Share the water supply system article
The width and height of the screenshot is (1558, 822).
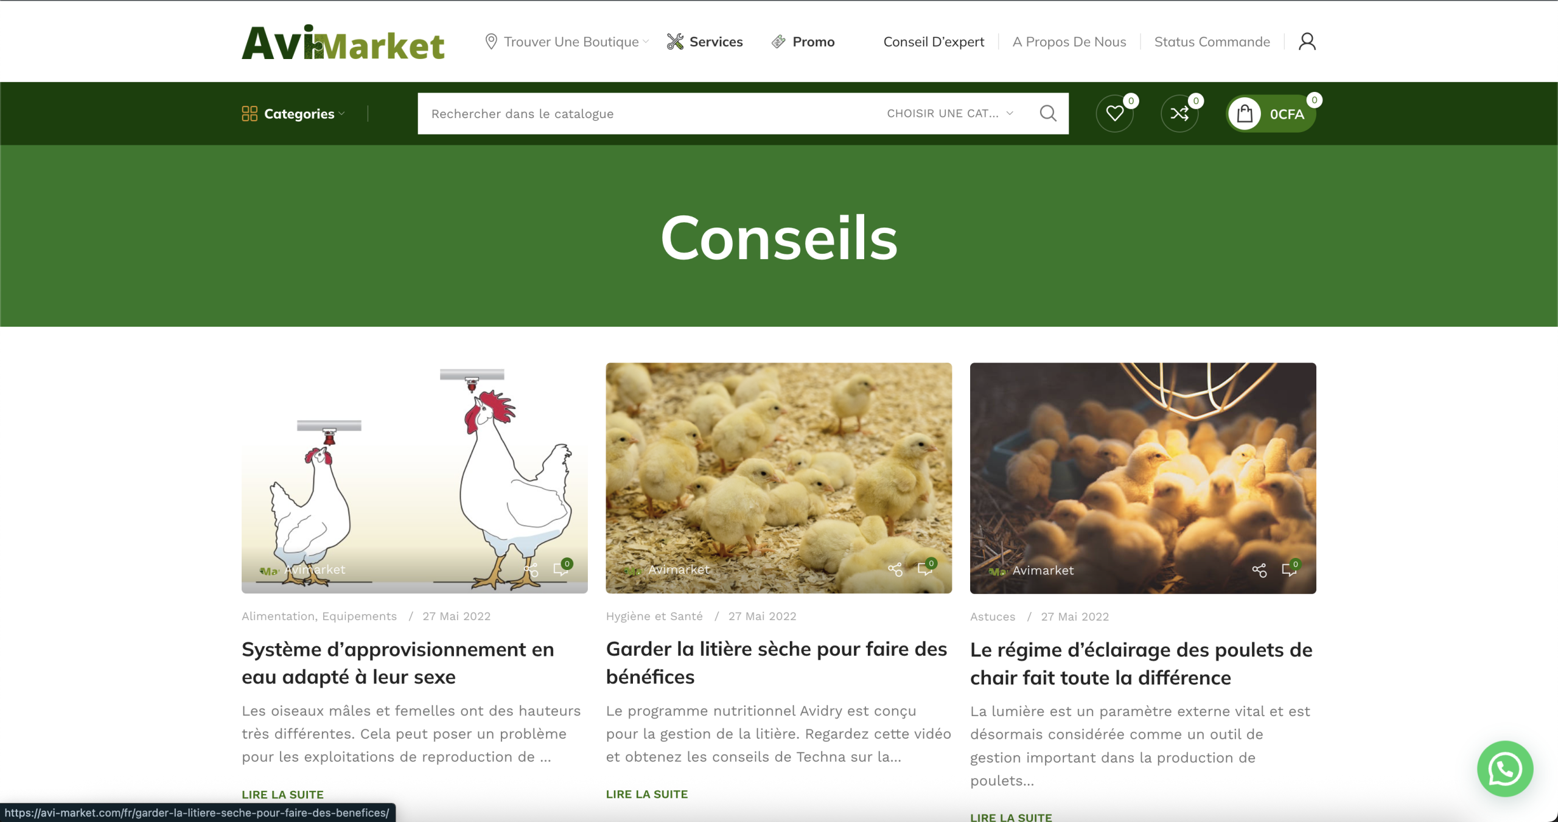click(x=531, y=570)
